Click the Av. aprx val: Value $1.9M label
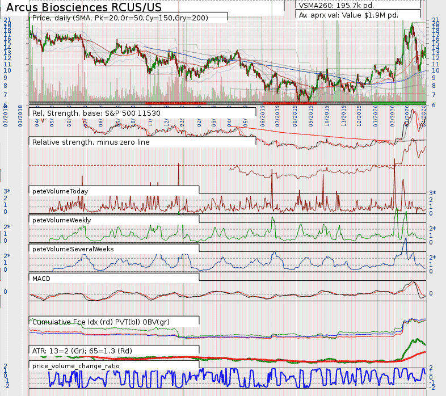The width and height of the screenshot is (446, 396). click(348, 15)
